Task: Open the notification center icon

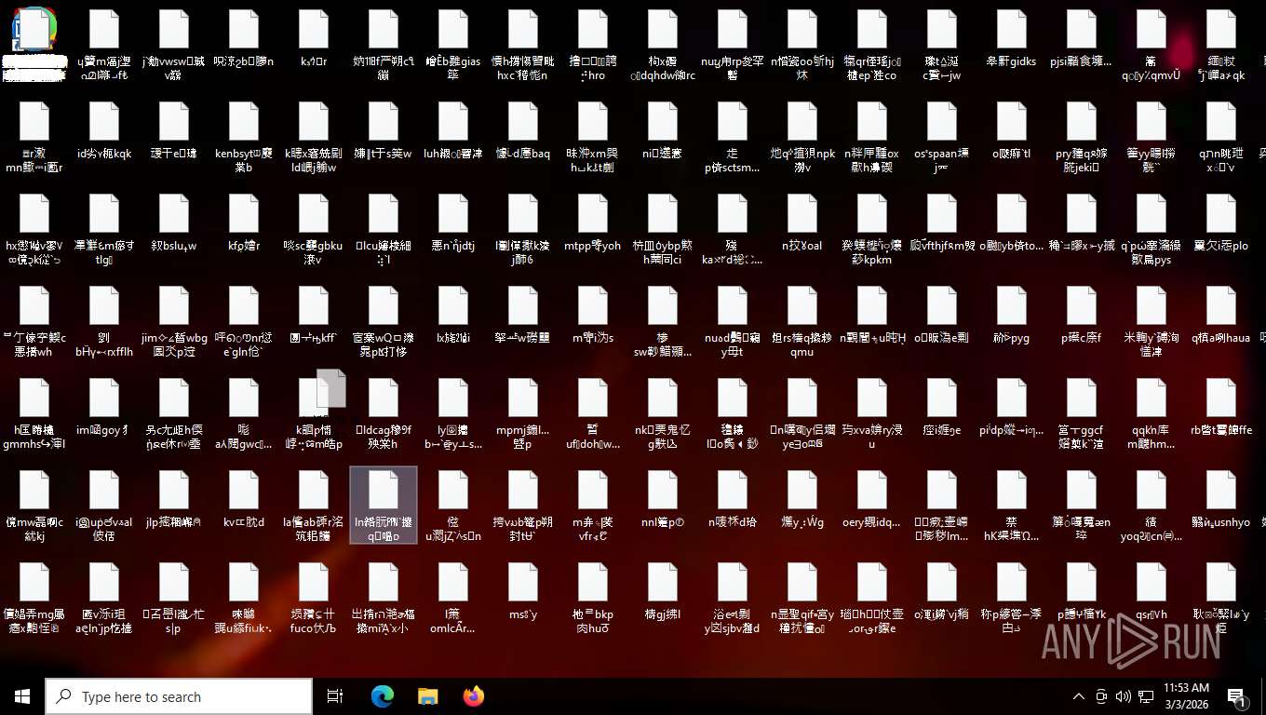Action: point(1238,696)
